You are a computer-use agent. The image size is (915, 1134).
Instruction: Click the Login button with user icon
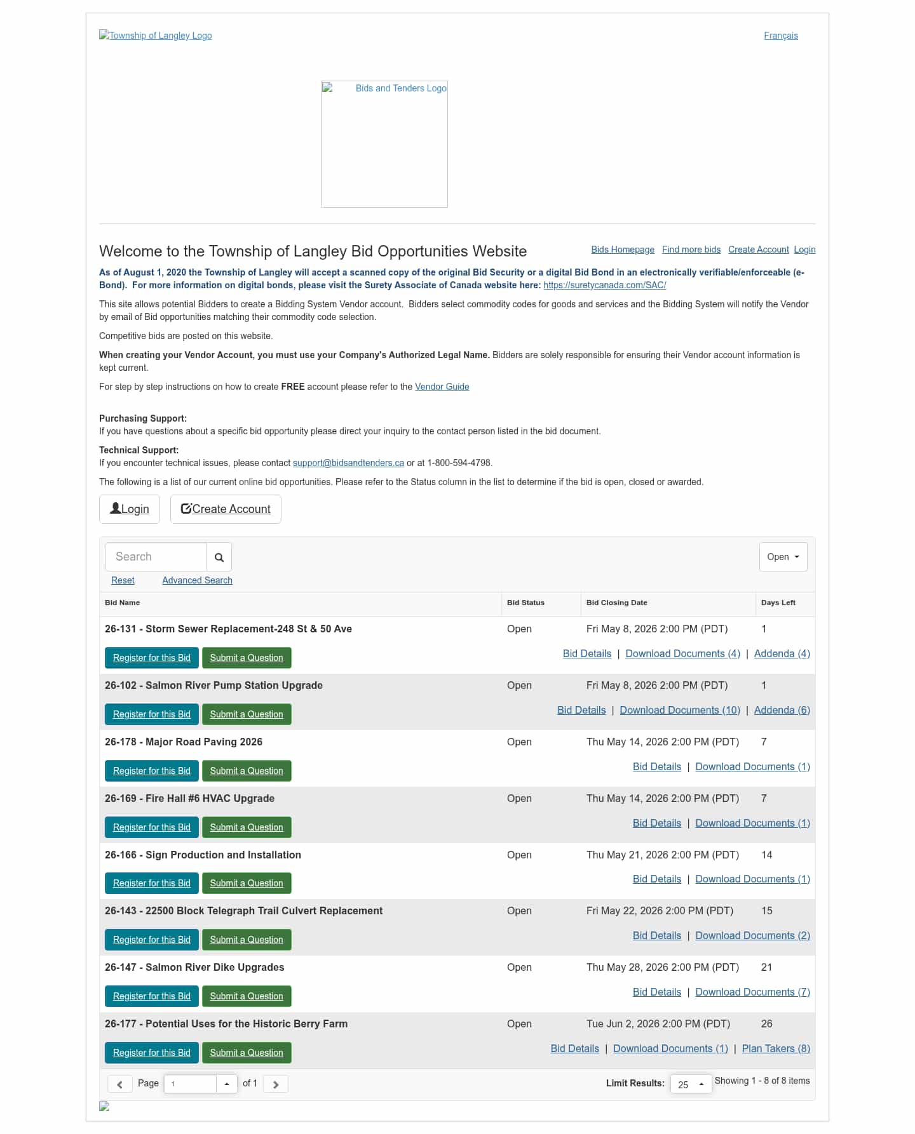[130, 509]
